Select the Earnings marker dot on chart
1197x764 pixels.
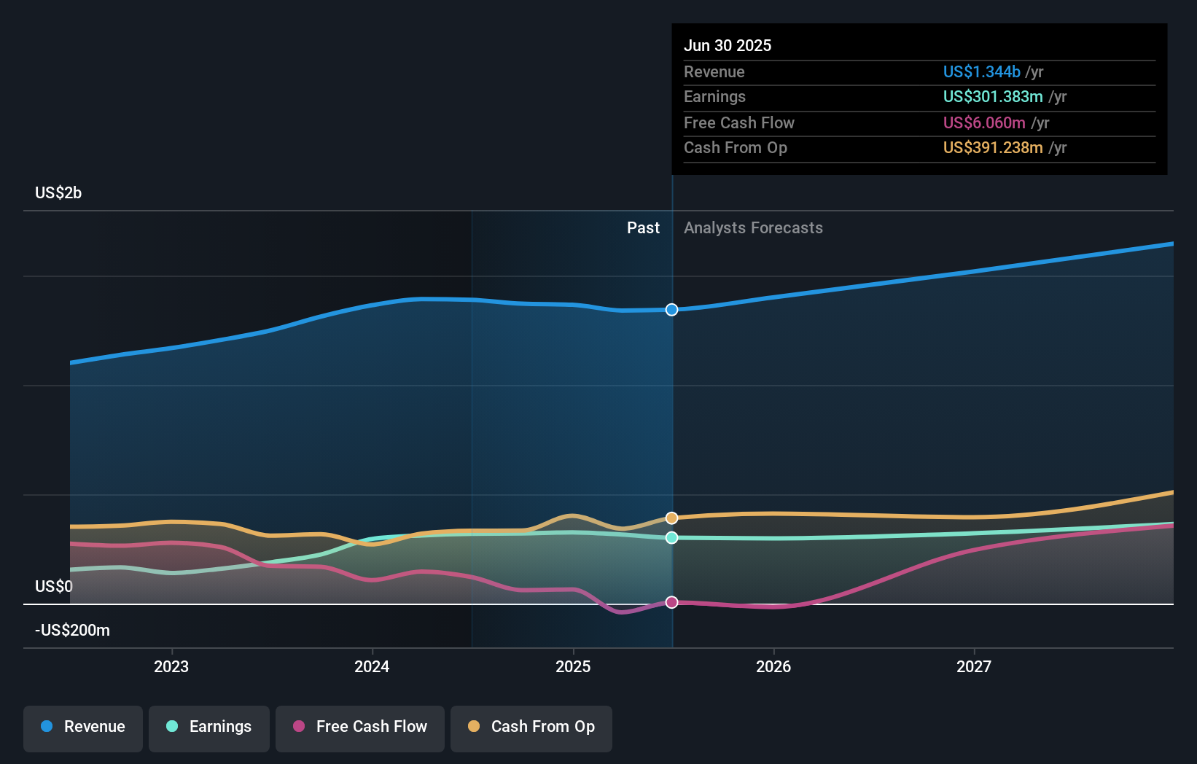(671, 538)
